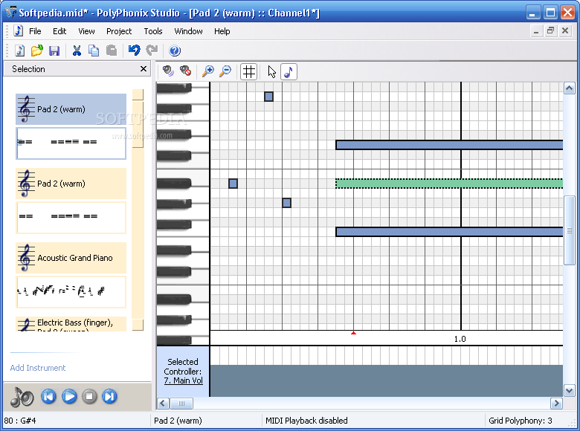Click the record MIDI icon in editor toolbar
This screenshot has width=580, height=431.
pyautogui.click(x=168, y=71)
